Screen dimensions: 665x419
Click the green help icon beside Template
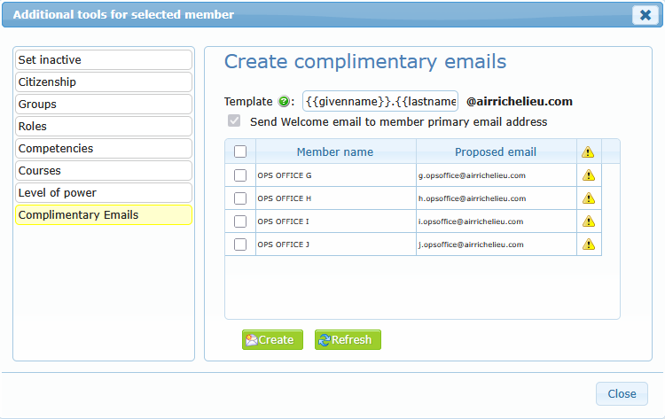tap(284, 102)
